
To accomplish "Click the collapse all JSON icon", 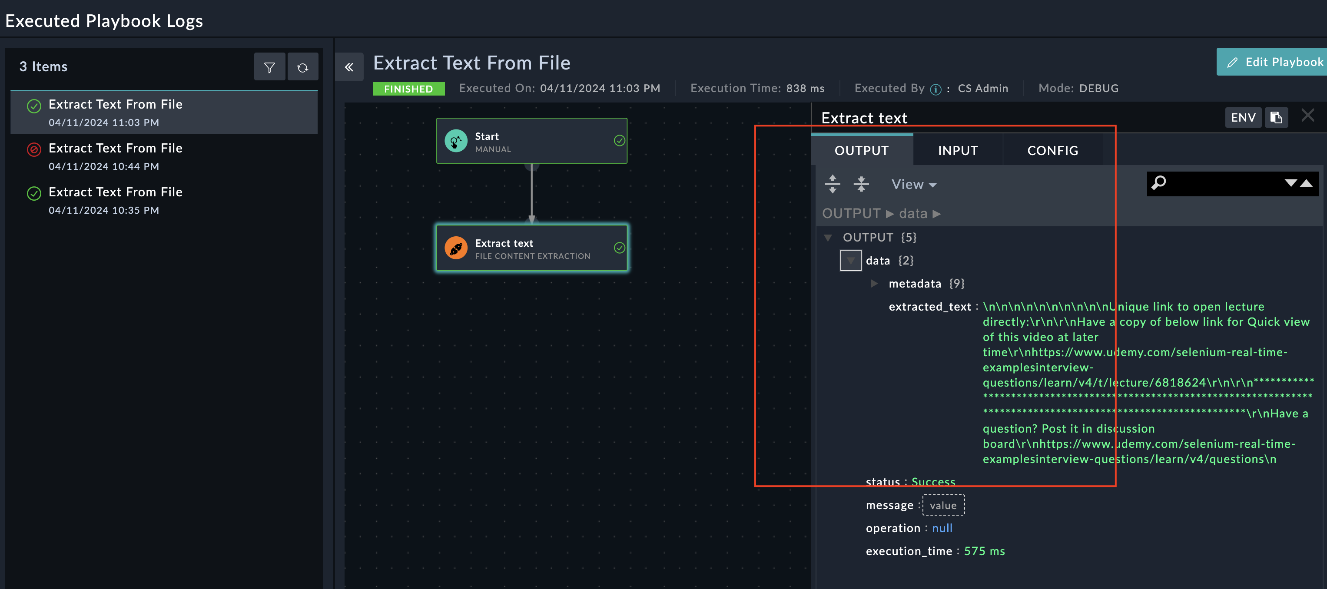I will coord(861,184).
